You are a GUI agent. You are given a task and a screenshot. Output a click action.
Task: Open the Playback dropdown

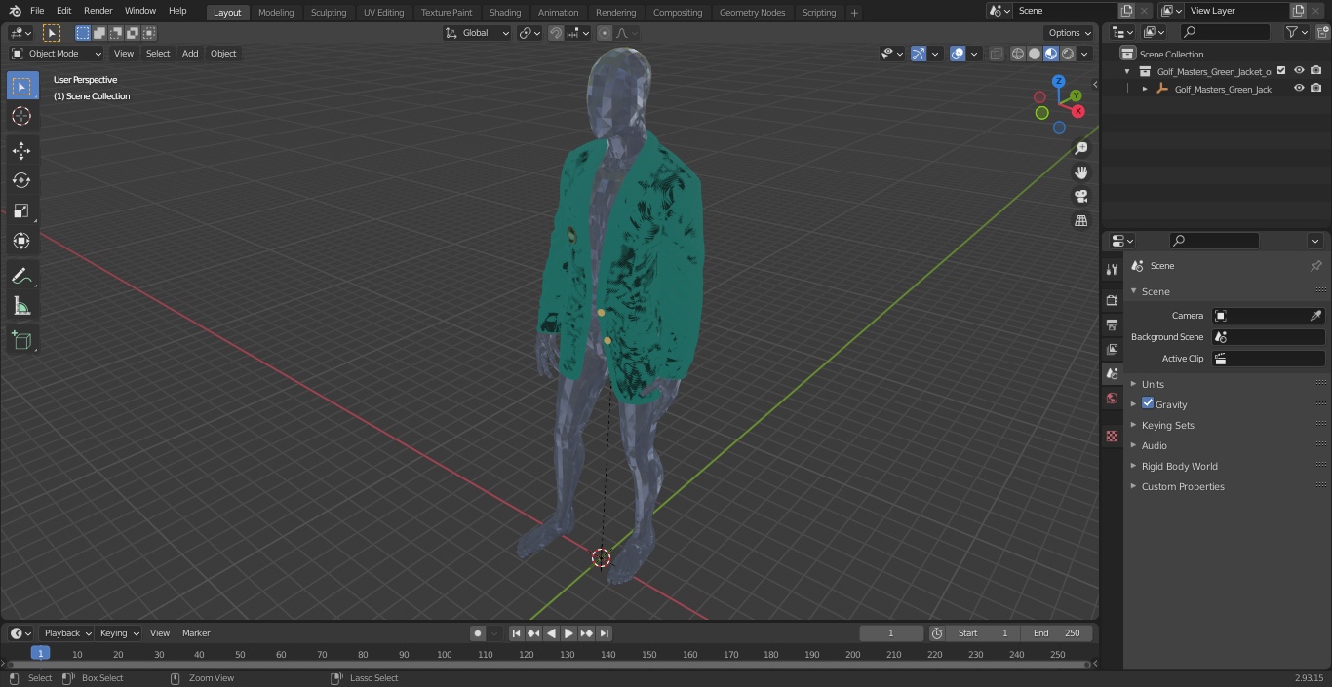67,633
